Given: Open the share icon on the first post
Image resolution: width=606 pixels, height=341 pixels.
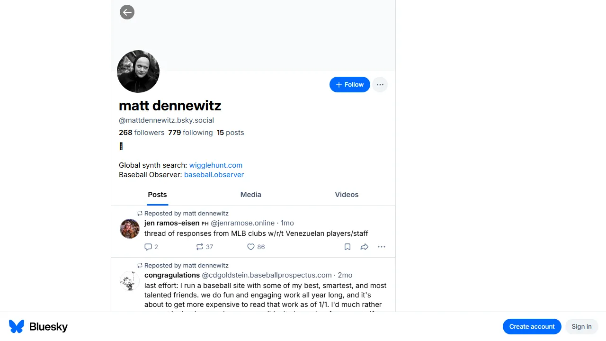Looking at the screenshot, I should [x=364, y=247].
